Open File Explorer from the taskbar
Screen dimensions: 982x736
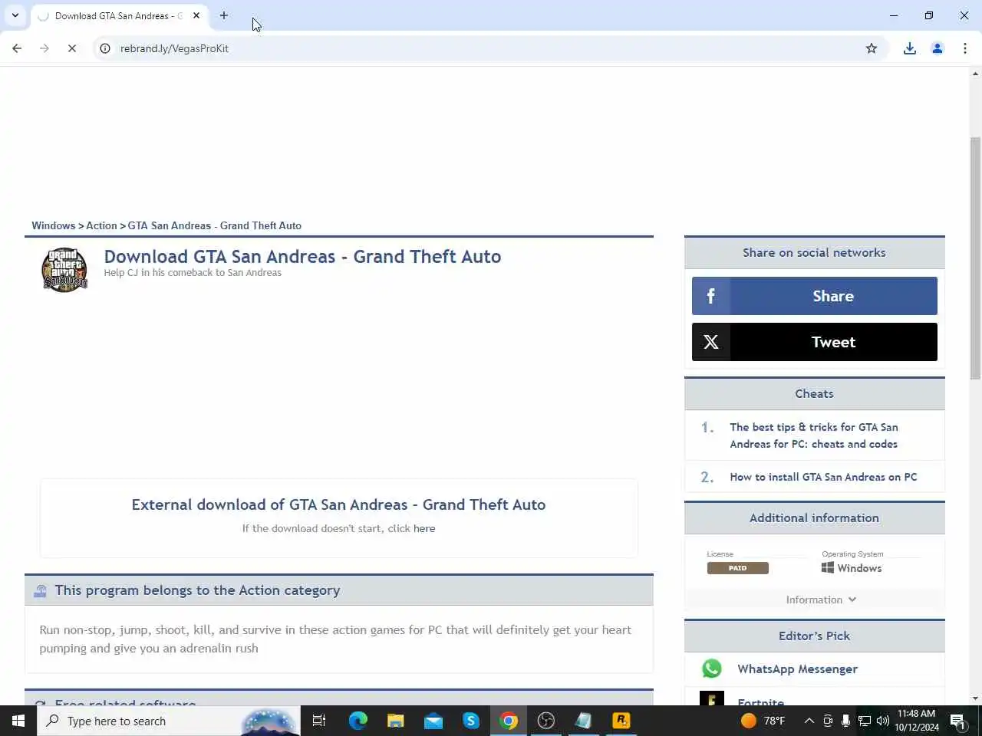click(x=396, y=721)
